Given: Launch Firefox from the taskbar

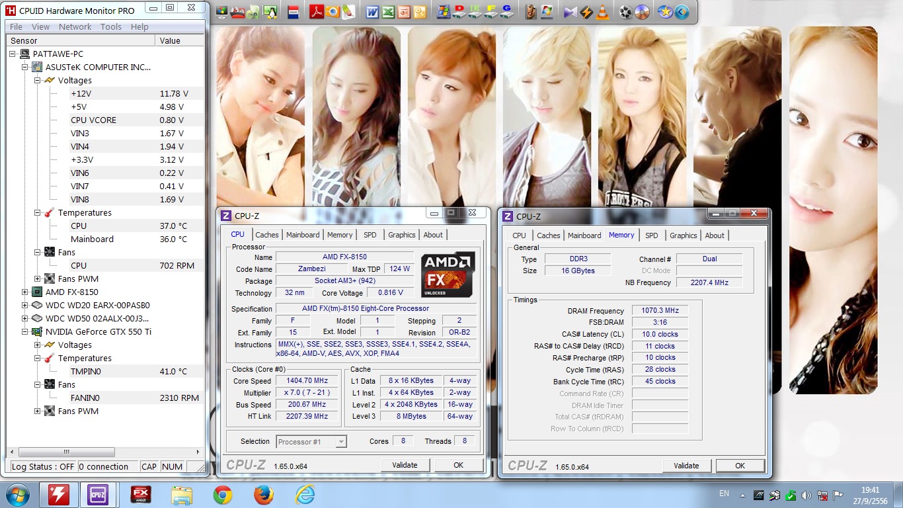Looking at the screenshot, I should 264,495.
